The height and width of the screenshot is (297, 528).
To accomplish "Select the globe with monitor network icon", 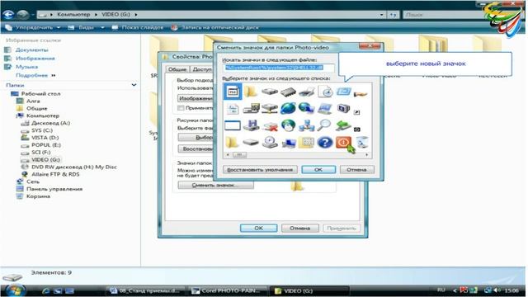I will tap(306, 108).
